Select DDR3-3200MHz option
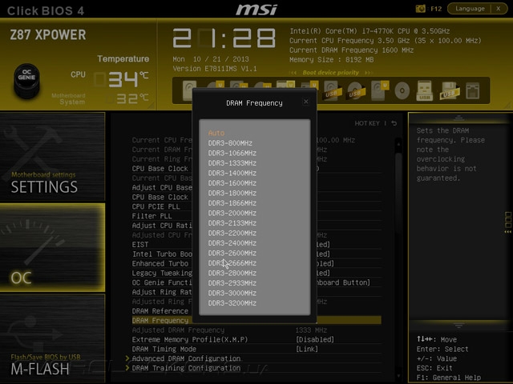513x384 pixels. (232, 303)
